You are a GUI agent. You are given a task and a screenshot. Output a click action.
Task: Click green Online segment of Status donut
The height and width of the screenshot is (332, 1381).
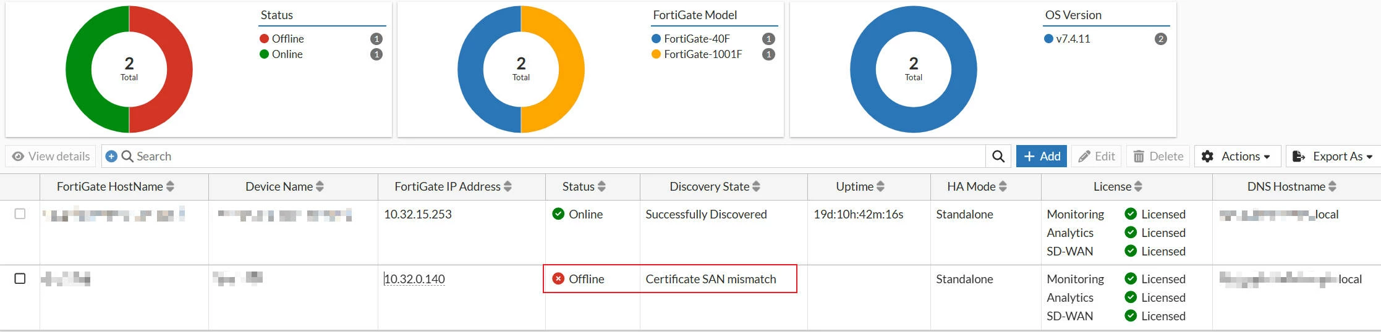[78, 69]
